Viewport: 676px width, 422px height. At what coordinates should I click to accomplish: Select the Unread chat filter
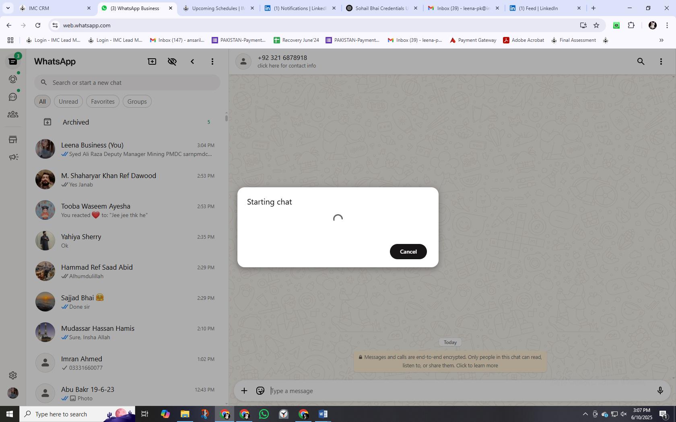click(x=68, y=102)
